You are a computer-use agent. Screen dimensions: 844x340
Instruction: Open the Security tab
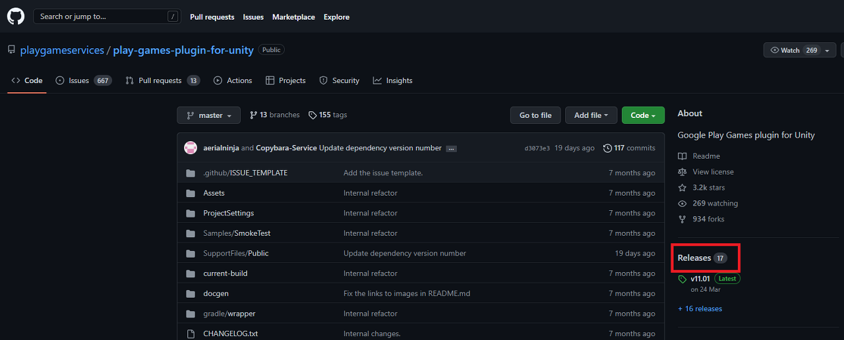coord(340,80)
